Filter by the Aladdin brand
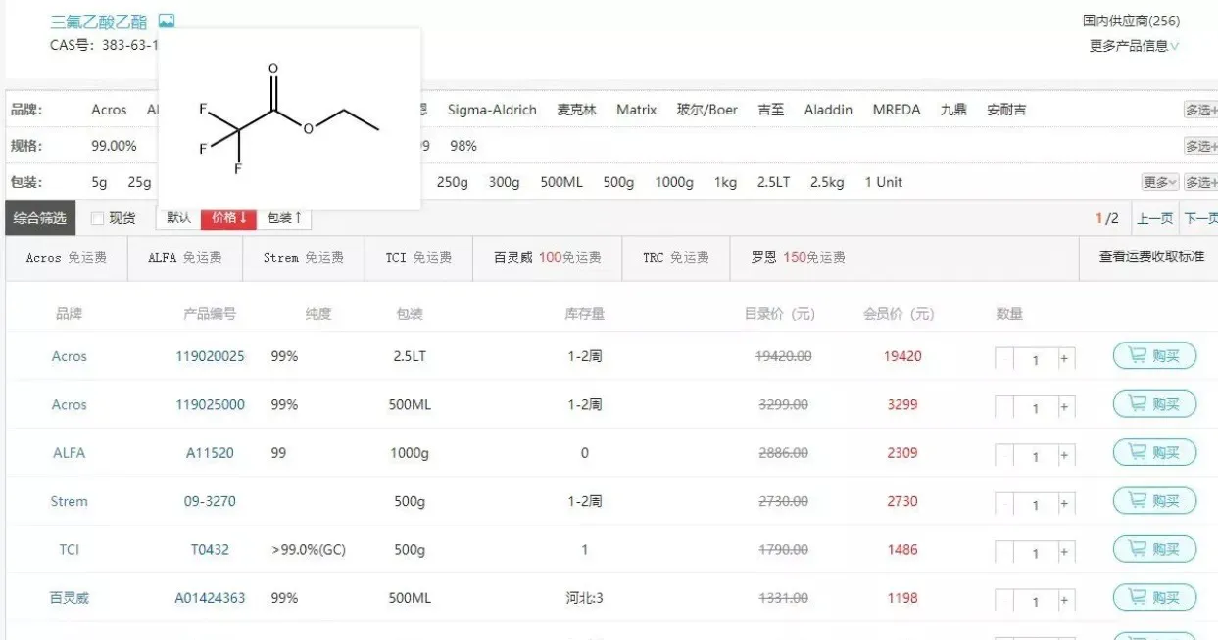Screen dimensions: 1218x640 click(x=828, y=110)
